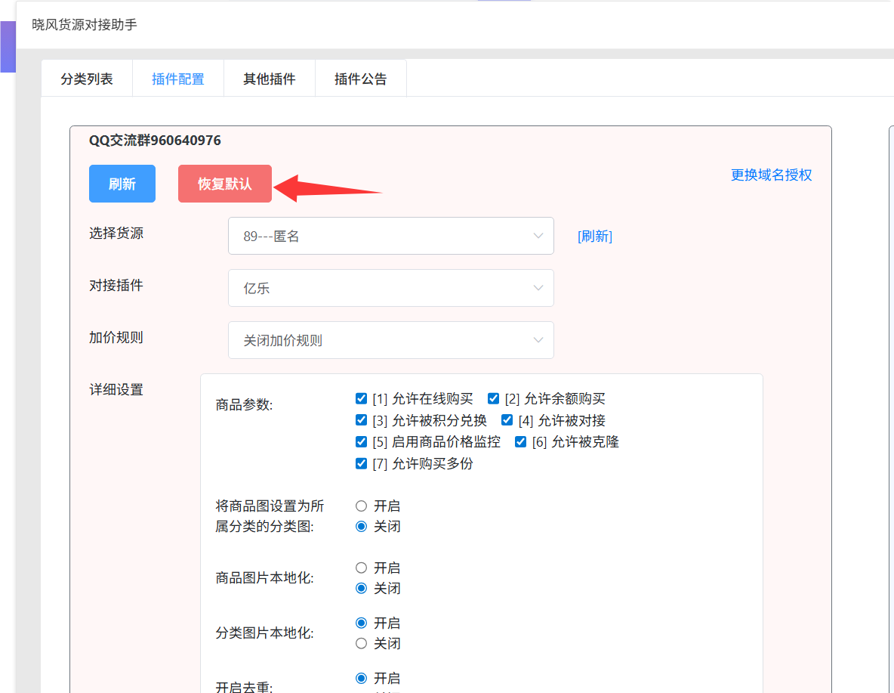Uncheck [3] 允许被积分兑换 option

click(x=362, y=420)
